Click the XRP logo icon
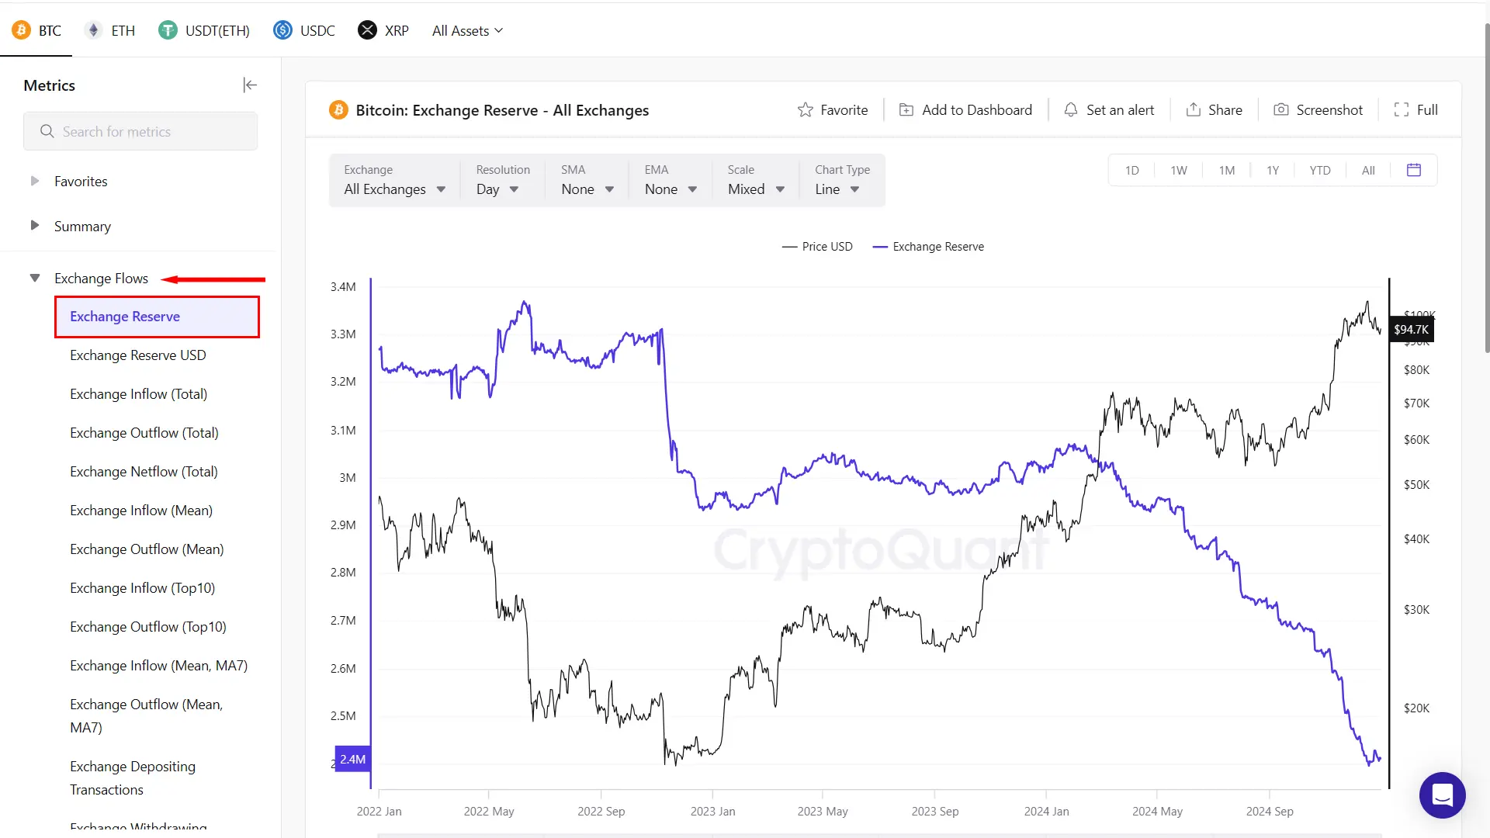 pos(367,30)
